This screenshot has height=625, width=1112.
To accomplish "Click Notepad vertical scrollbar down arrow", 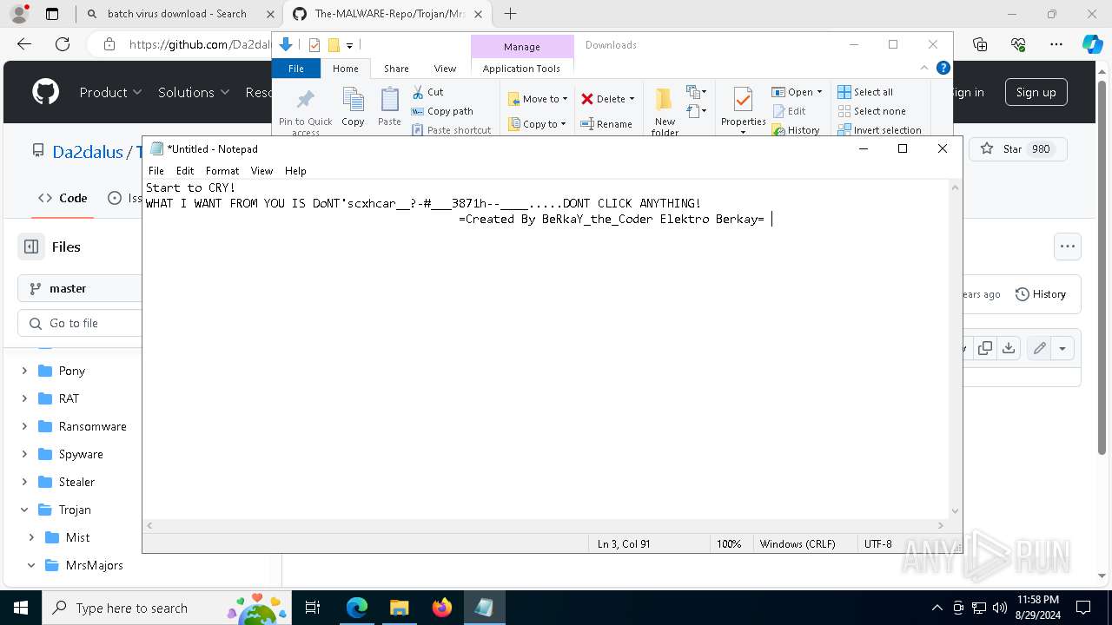I will point(956,511).
